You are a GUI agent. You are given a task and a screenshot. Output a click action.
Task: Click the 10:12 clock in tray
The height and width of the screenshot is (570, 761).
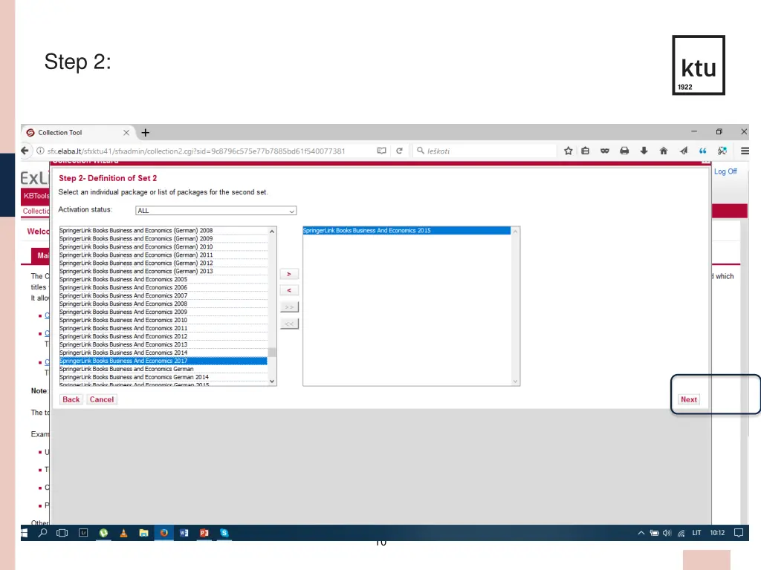717,533
